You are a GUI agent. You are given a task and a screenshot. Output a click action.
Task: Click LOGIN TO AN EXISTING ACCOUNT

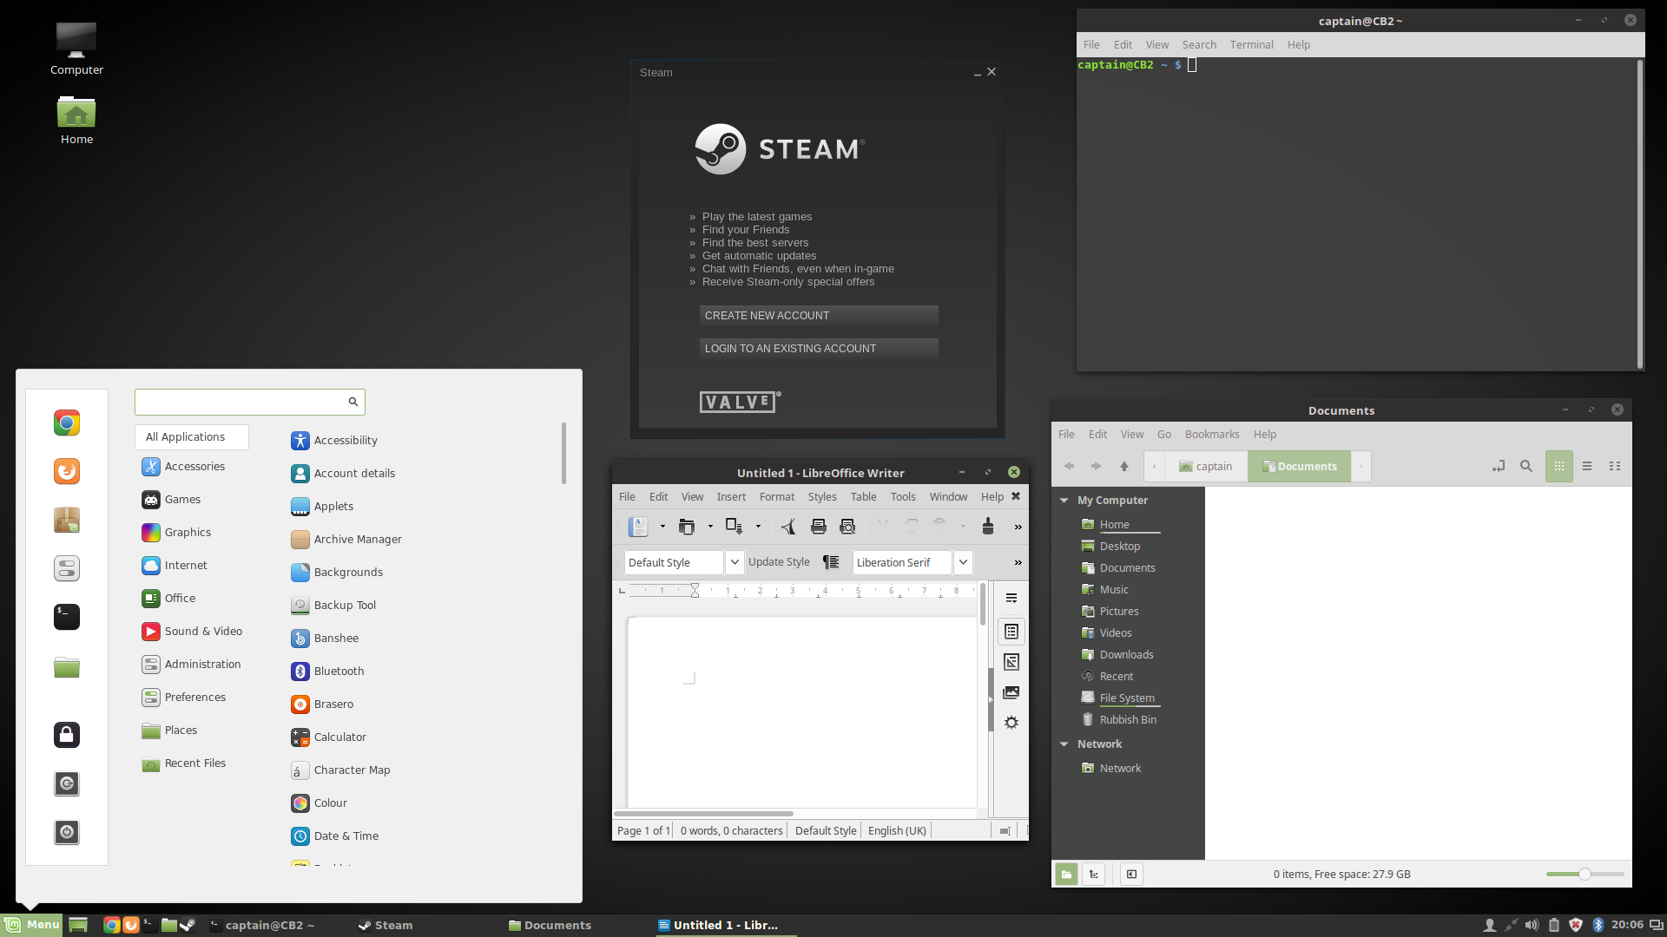[x=818, y=349]
